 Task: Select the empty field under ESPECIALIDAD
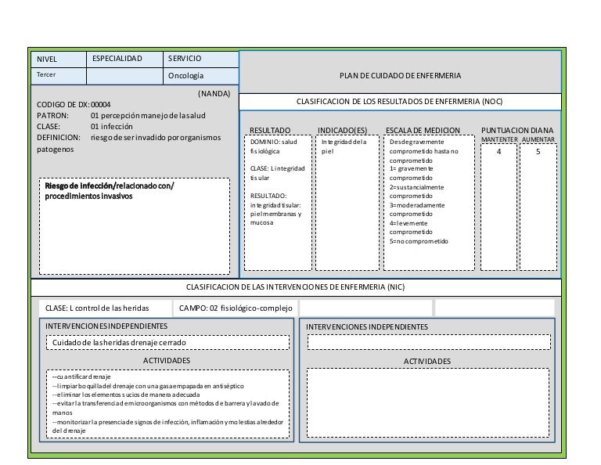click(x=124, y=76)
